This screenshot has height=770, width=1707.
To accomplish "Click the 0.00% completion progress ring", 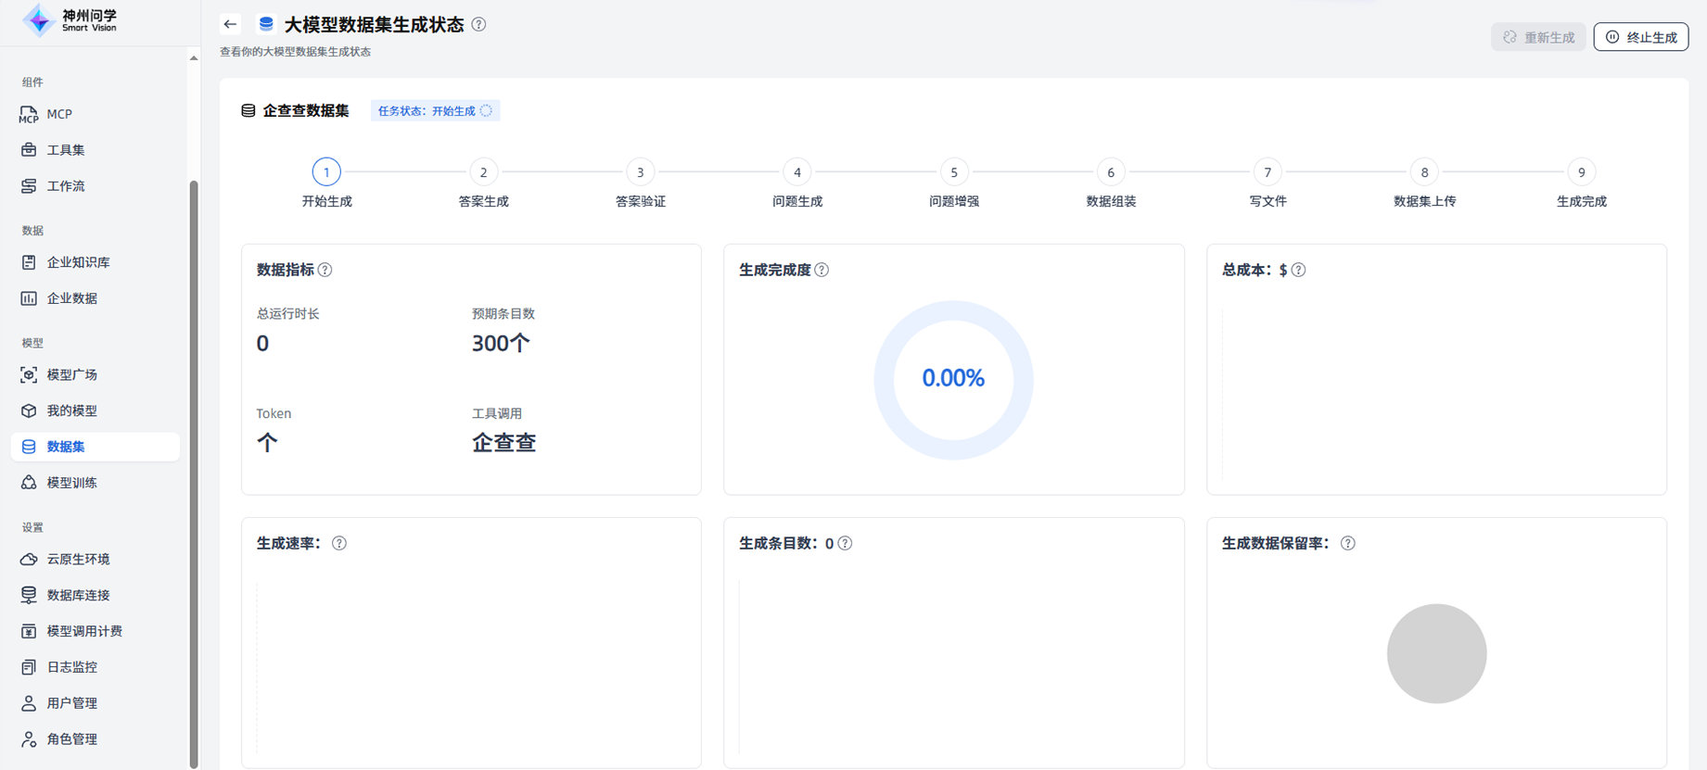I will (953, 379).
